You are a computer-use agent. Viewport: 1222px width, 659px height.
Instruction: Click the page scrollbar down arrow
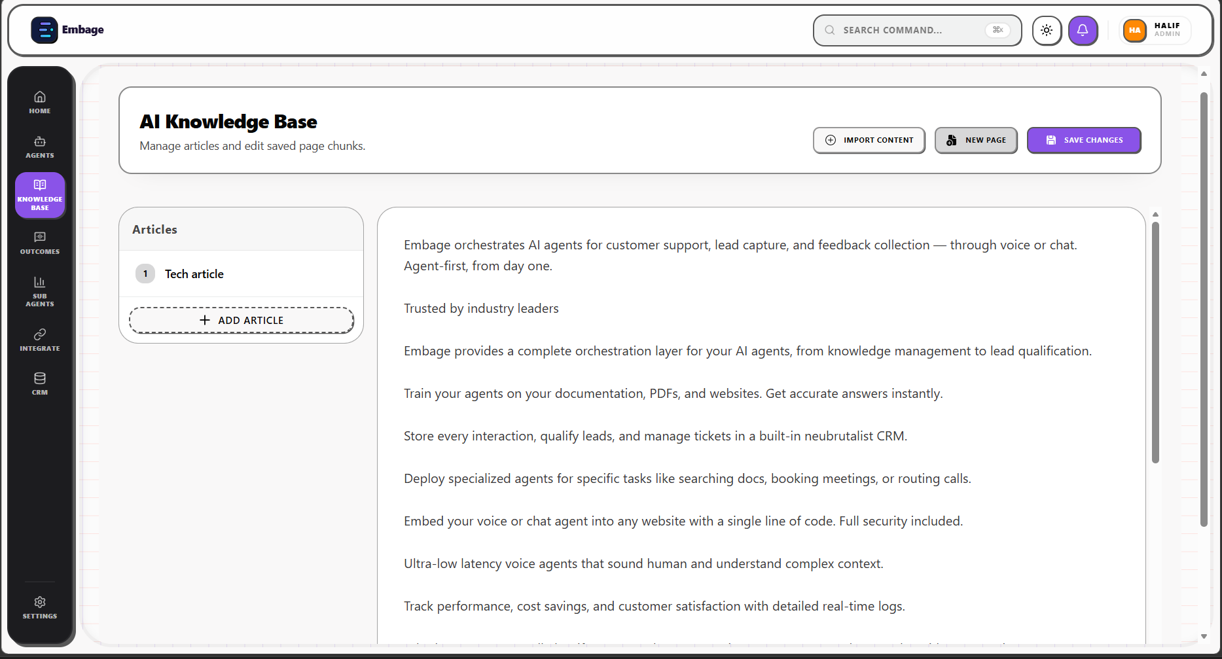point(1204,636)
